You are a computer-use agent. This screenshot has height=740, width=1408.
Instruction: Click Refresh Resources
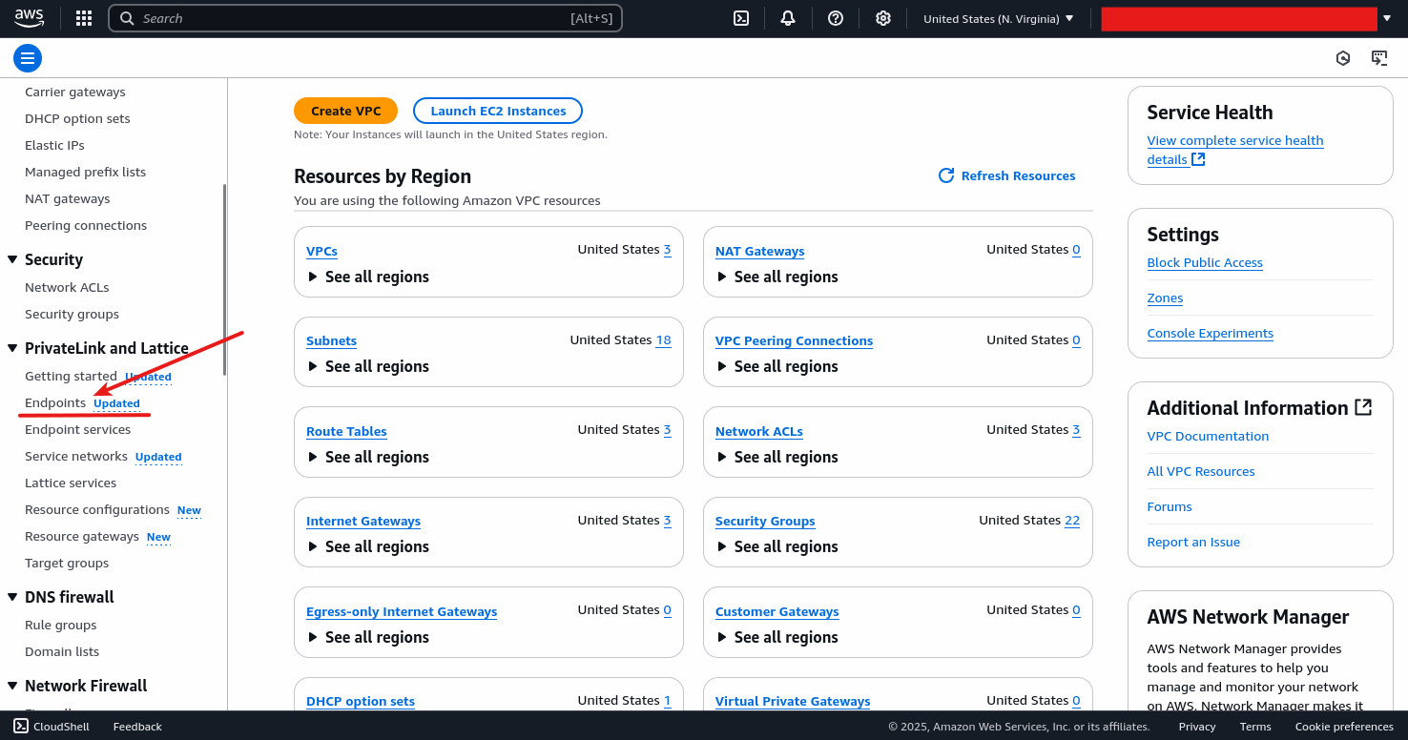[x=1006, y=175]
